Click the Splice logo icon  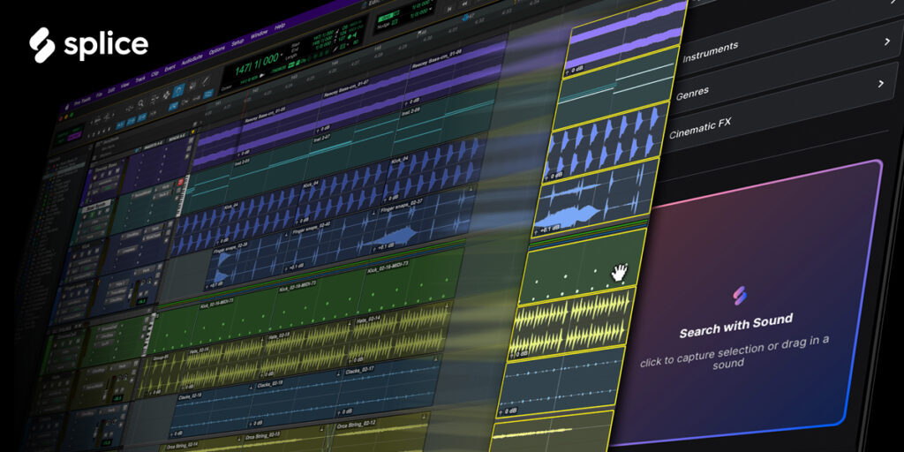44,43
